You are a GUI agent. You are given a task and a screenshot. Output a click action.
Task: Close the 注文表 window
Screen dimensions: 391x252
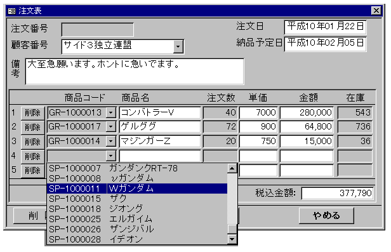coord(376,10)
